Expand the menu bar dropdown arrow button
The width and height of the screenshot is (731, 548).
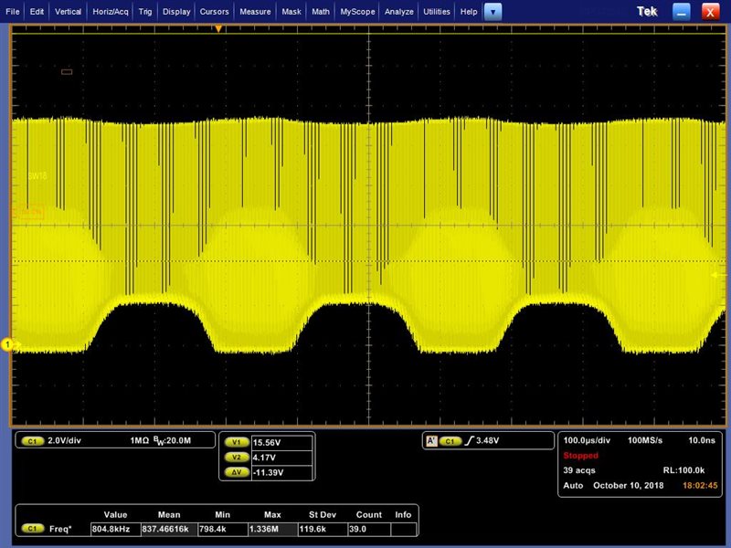493,12
